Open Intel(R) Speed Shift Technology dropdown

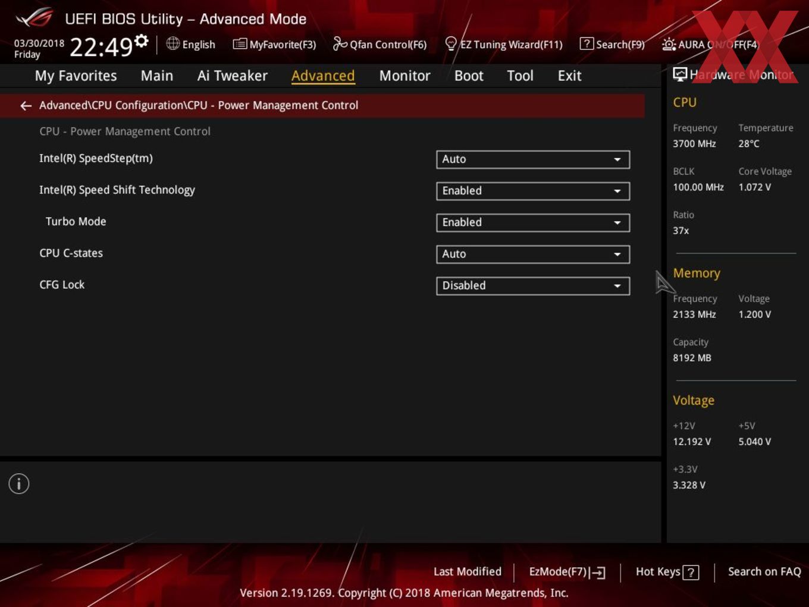(x=533, y=190)
